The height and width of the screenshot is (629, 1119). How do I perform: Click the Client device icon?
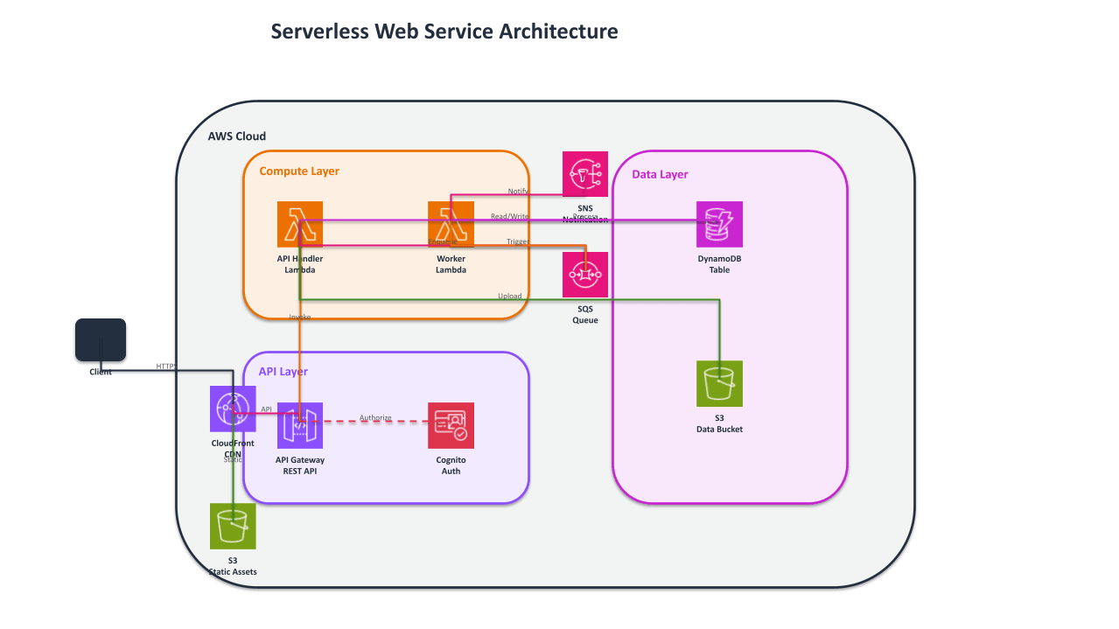pyautogui.click(x=100, y=339)
